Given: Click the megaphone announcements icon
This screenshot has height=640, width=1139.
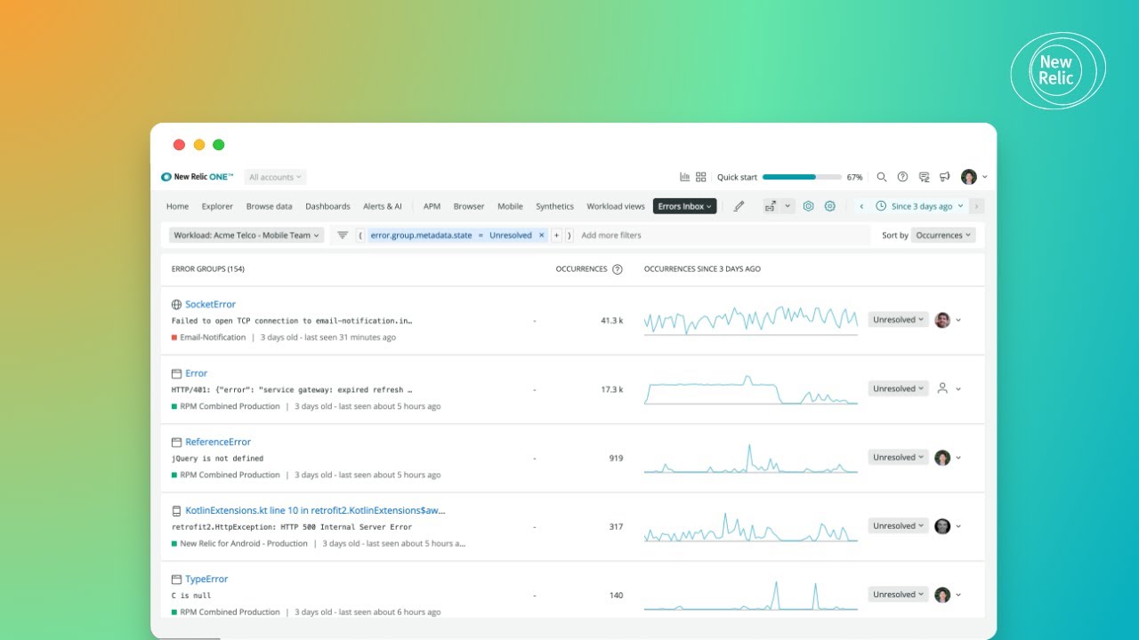Looking at the screenshot, I should click(945, 177).
